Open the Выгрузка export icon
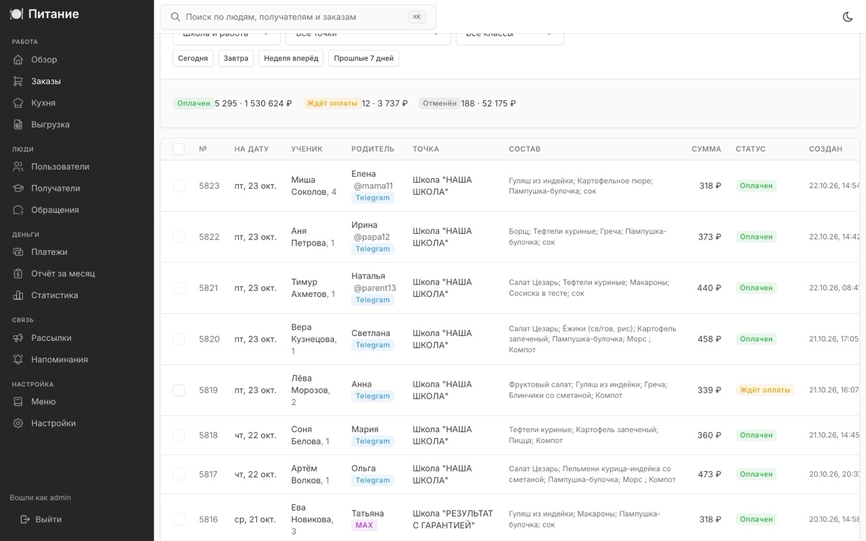This screenshot has width=866, height=541. [x=18, y=124]
